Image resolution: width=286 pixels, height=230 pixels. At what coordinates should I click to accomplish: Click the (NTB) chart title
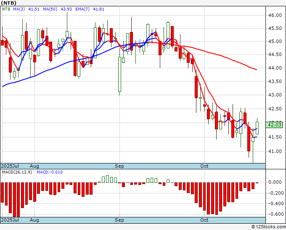(x=8, y=3)
